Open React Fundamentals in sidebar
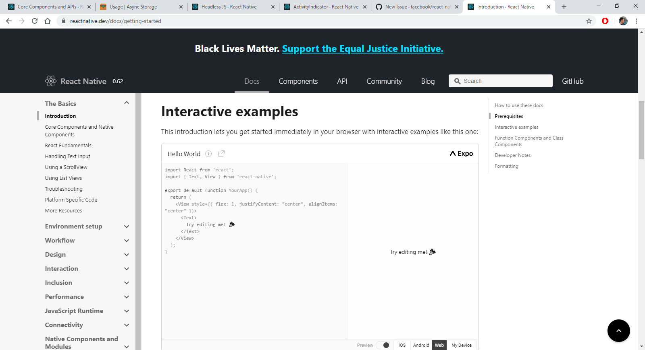The height and width of the screenshot is (350, 645). point(68,145)
